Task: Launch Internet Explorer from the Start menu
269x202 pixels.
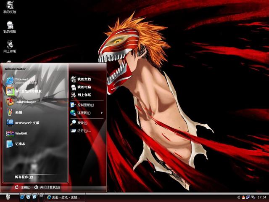Action: pyautogui.click(x=21, y=81)
